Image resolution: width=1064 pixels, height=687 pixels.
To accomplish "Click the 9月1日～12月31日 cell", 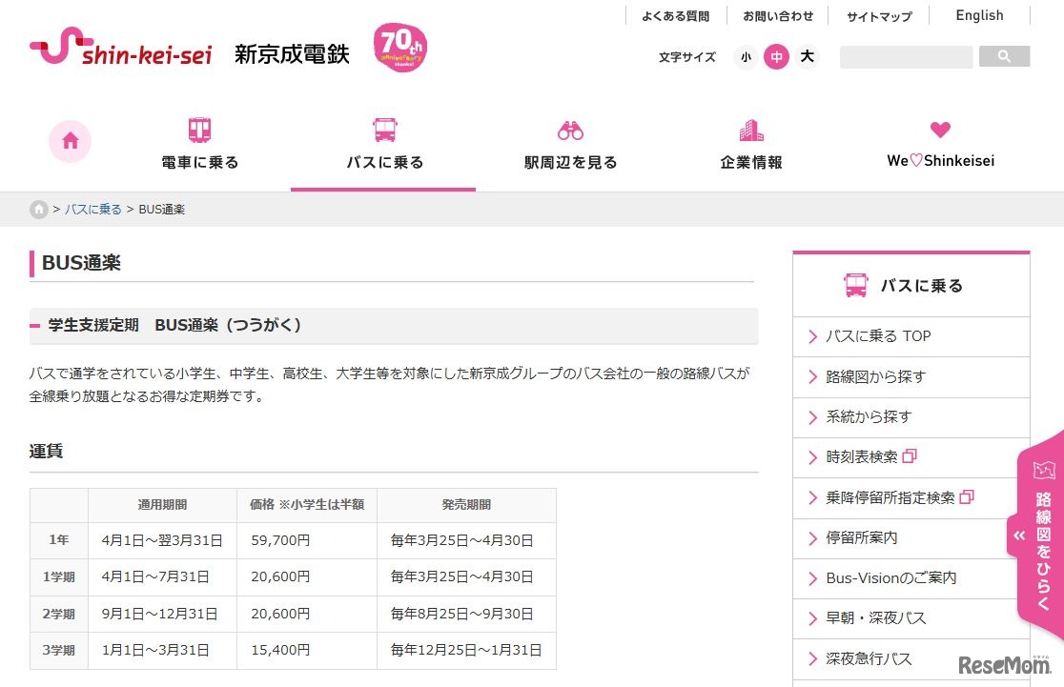I will click(162, 614).
